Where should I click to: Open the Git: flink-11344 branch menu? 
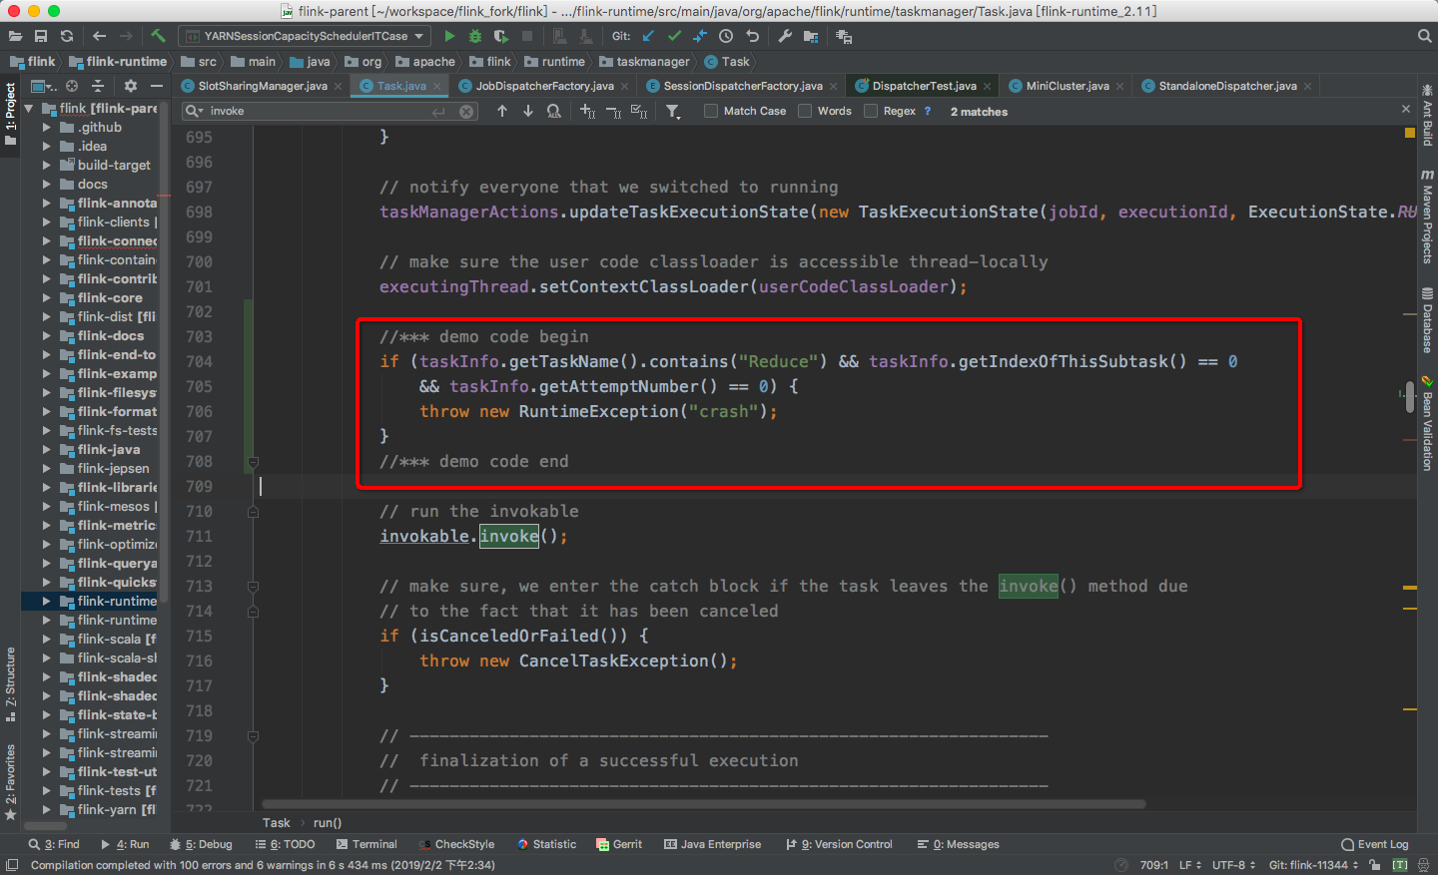click(1313, 865)
